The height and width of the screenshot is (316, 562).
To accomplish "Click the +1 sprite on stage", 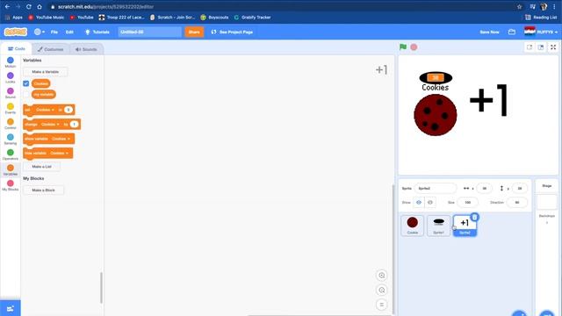I will click(488, 100).
